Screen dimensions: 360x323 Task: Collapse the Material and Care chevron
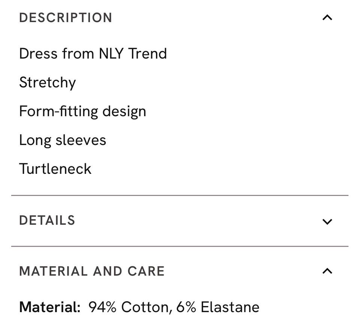[x=327, y=271]
